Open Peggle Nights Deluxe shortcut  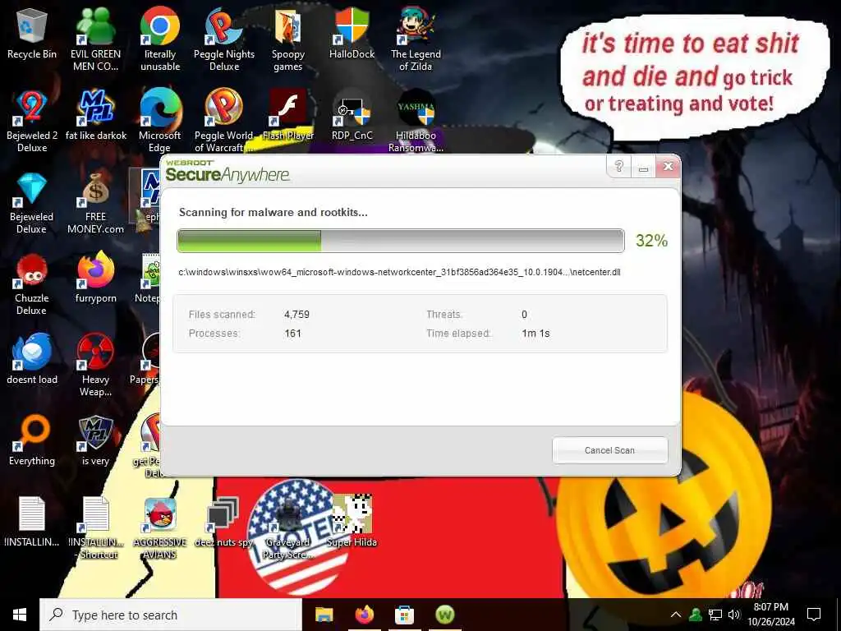(224, 39)
